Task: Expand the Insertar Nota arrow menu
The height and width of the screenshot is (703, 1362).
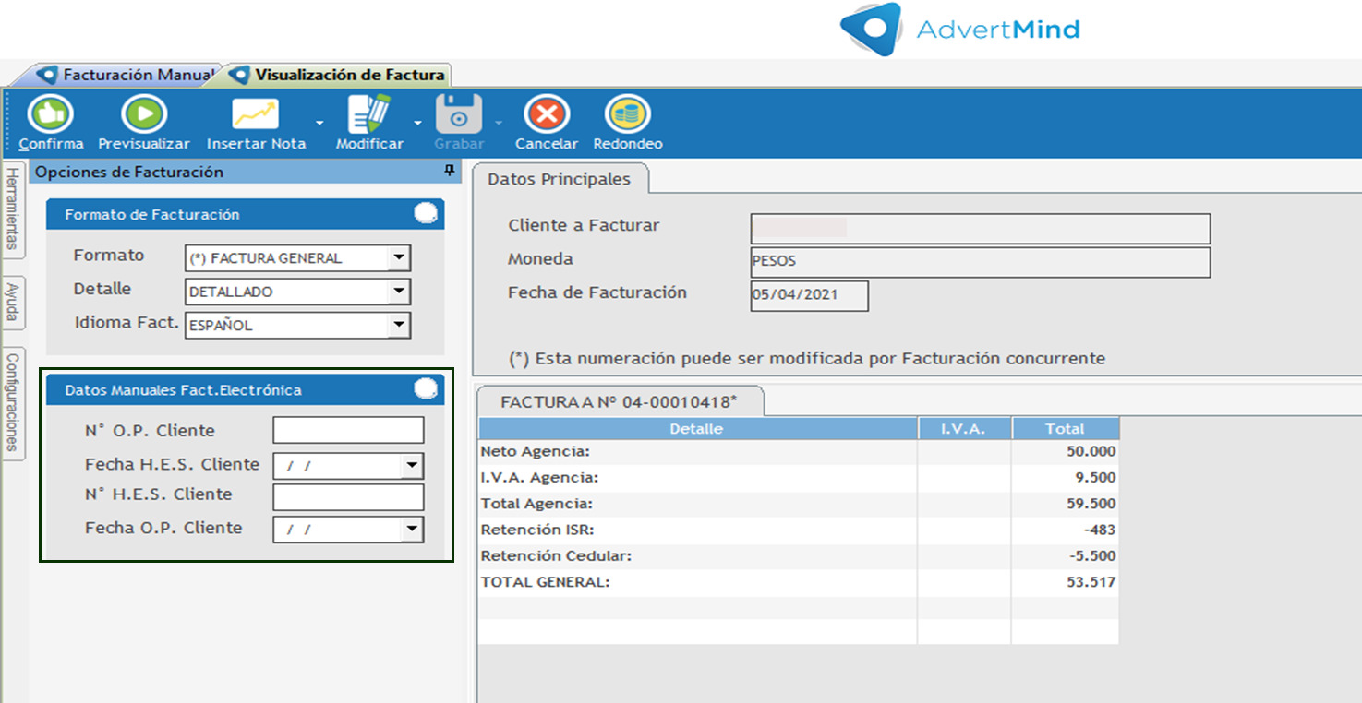Action: tap(319, 123)
